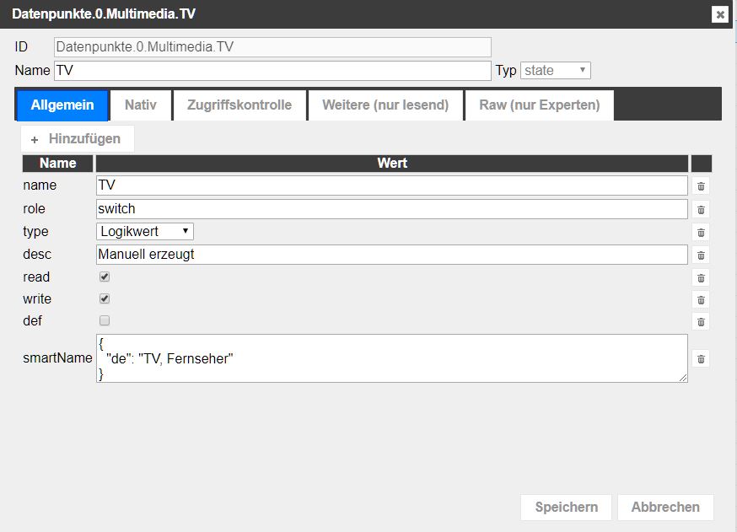The height and width of the screenshot is (532, 737).
Task: Switch to Raw (nur Experten) tab
Action: tap(540, 105)
